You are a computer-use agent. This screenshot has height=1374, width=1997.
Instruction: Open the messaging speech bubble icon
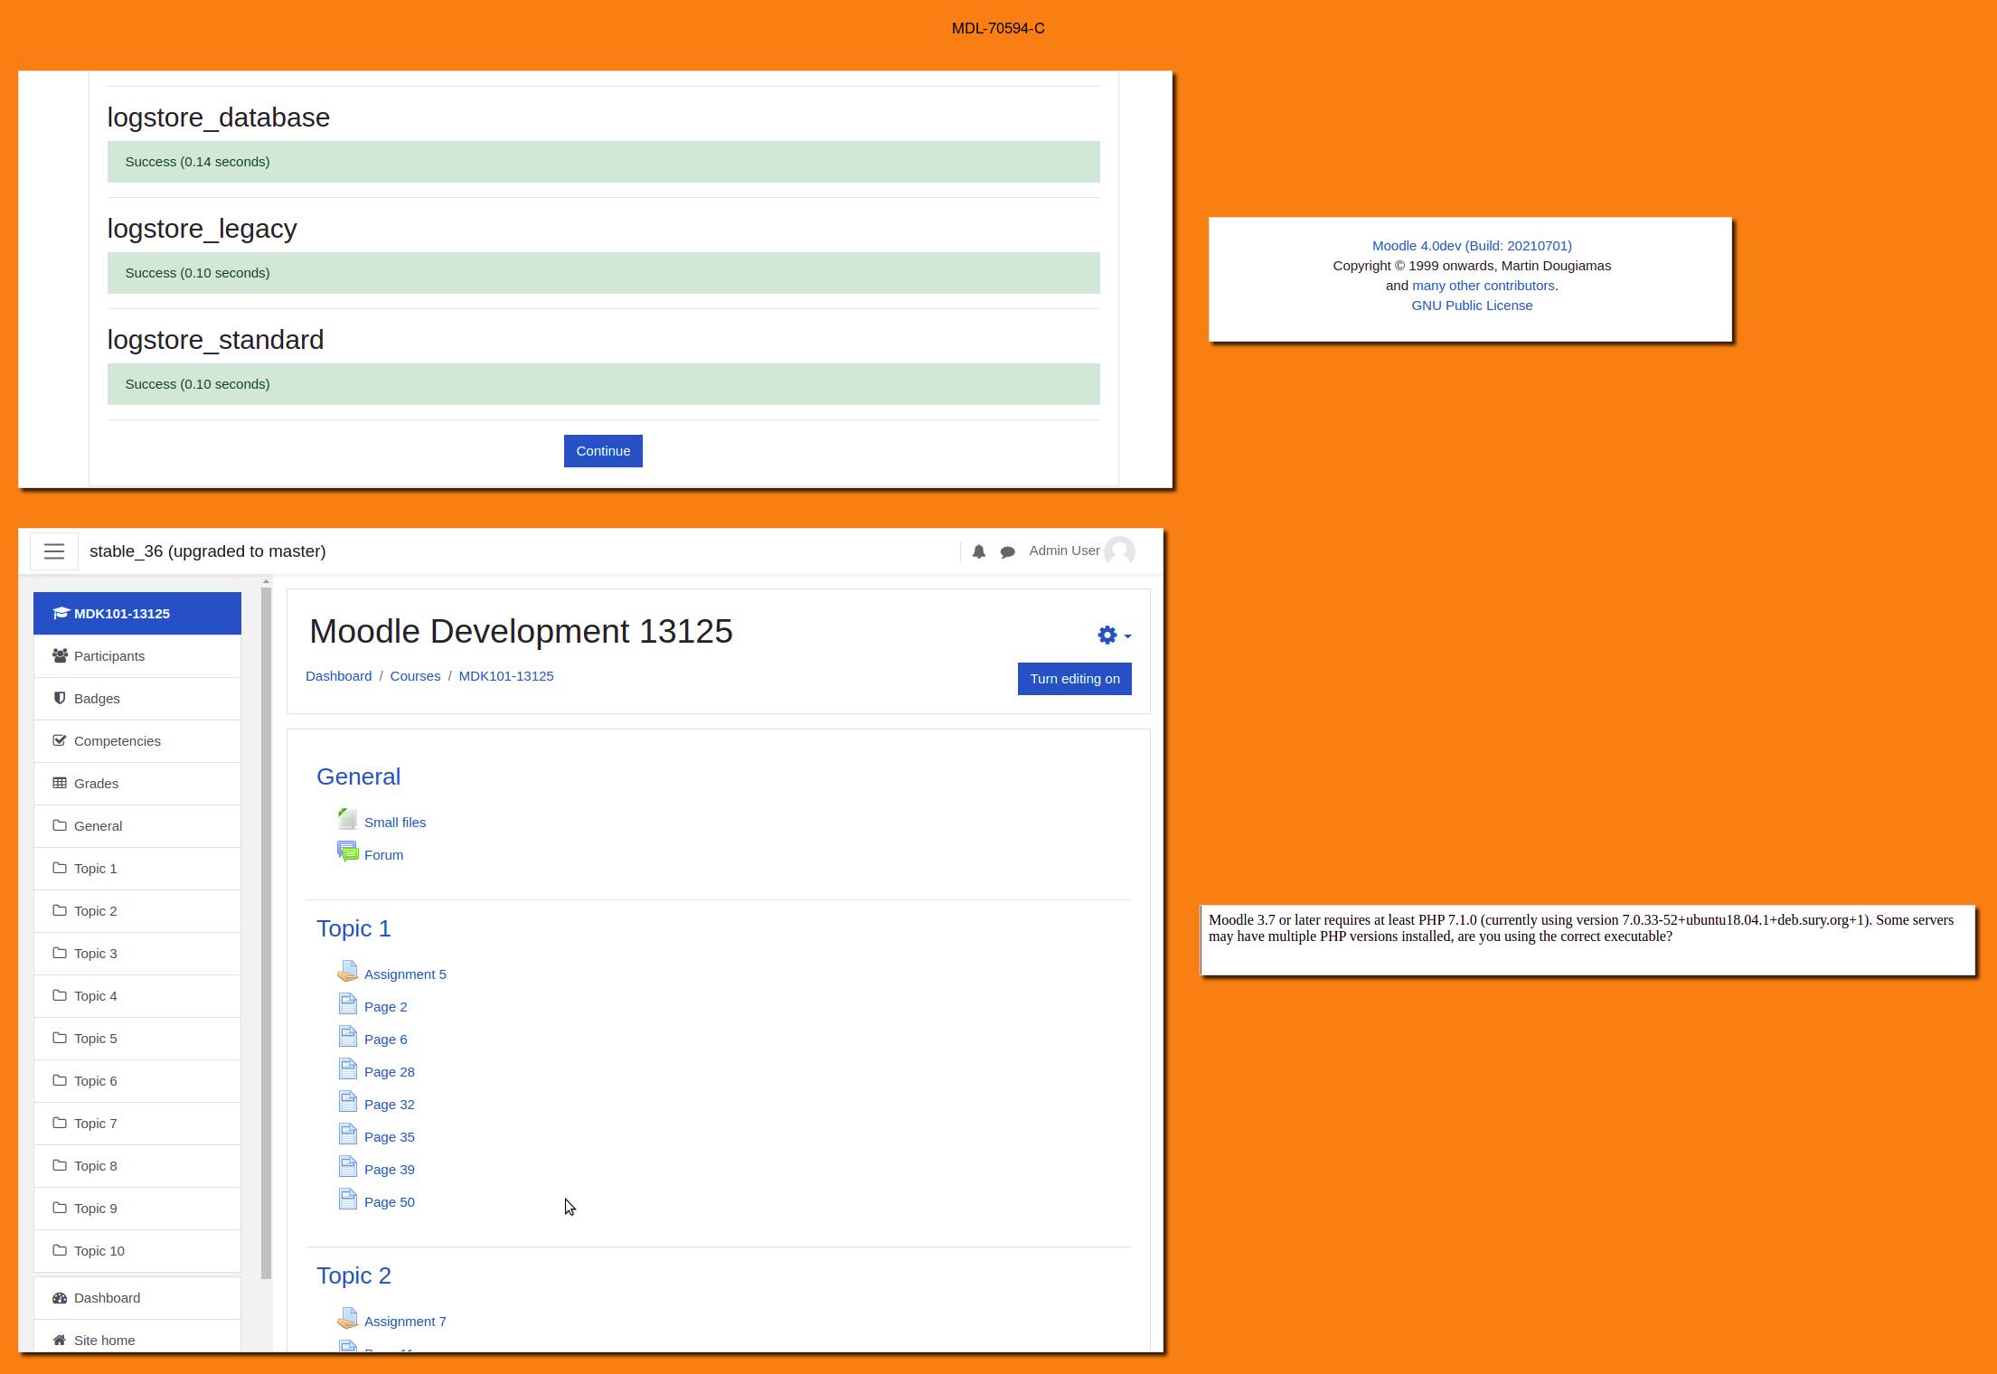(1008, 551)
